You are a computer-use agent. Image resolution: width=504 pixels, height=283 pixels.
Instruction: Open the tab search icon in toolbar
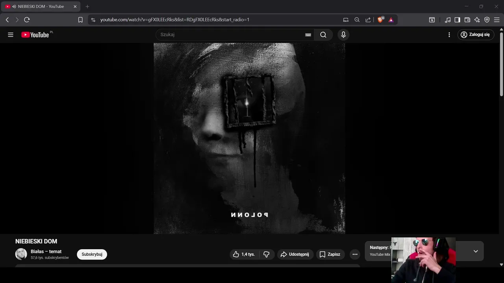(x=432, y=20)
